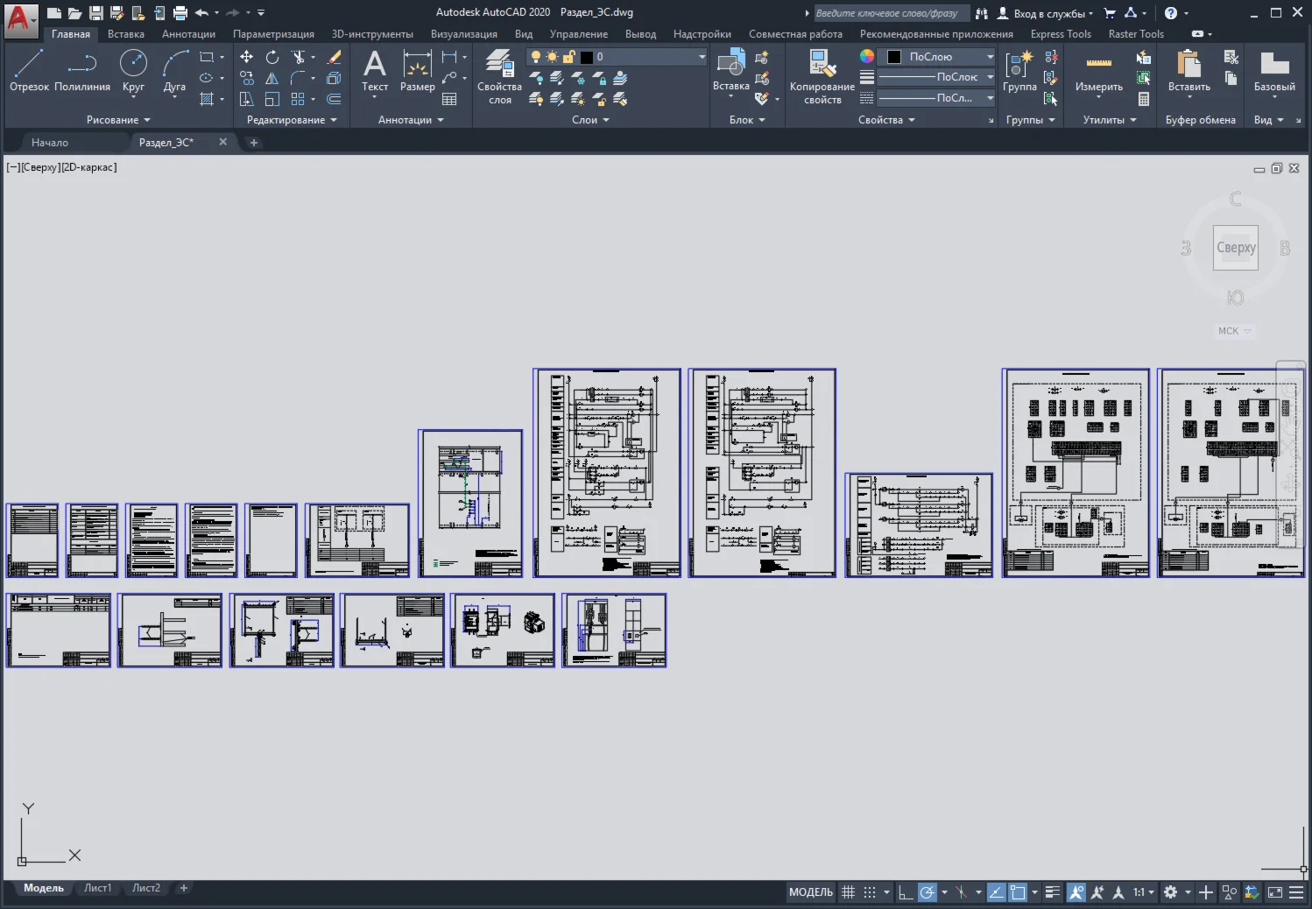Toggle 2D object snap
Screen dimensions: 1312x909
(x=1018, y=892)
